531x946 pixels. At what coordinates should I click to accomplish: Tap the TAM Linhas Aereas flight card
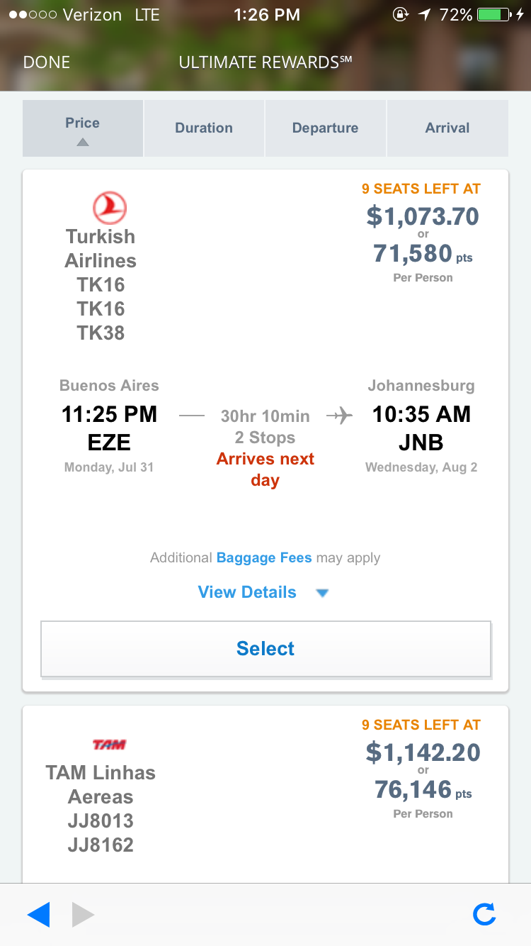tap(265, 794)
